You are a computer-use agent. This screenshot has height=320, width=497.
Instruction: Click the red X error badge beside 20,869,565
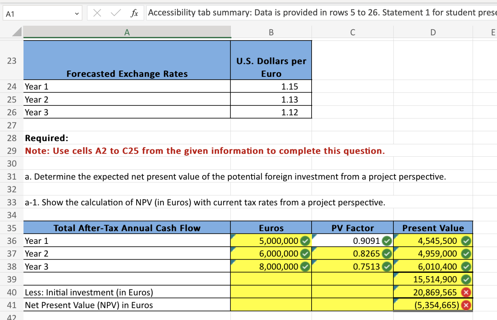click(466, 292)
